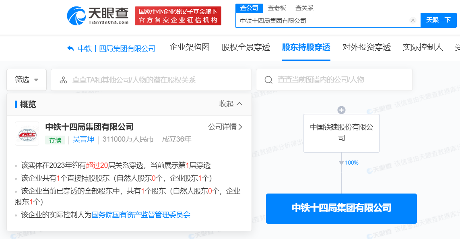Open the 筛选 filter dropdown

click(x=27, y=80)
